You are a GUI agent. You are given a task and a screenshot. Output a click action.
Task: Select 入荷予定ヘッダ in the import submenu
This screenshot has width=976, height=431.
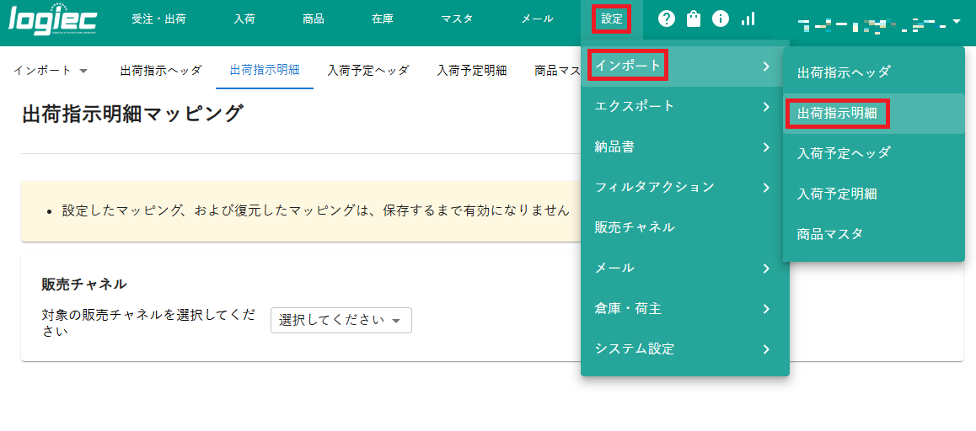click(874, 153)
